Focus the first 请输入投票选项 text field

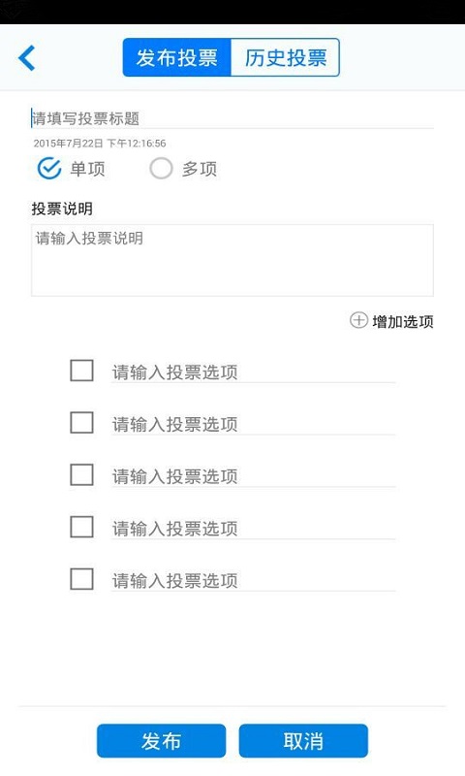tap(253, 372)
